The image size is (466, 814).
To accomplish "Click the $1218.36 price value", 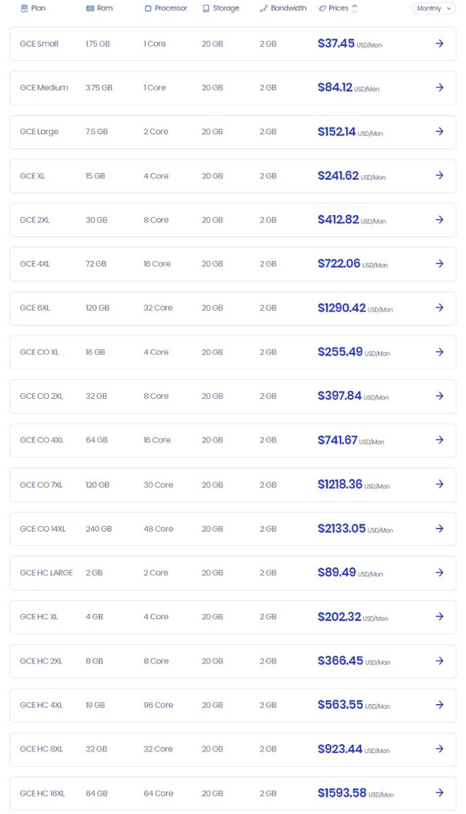I will [x=340, y=484].
